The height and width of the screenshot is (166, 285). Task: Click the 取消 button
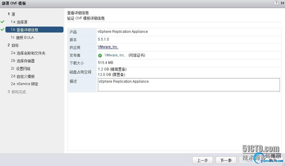click(x=272, y=160)
